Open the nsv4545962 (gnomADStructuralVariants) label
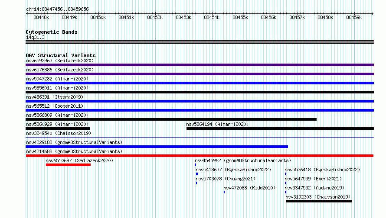The width and height of the screenshot is (386, 218). coord(243,160)
